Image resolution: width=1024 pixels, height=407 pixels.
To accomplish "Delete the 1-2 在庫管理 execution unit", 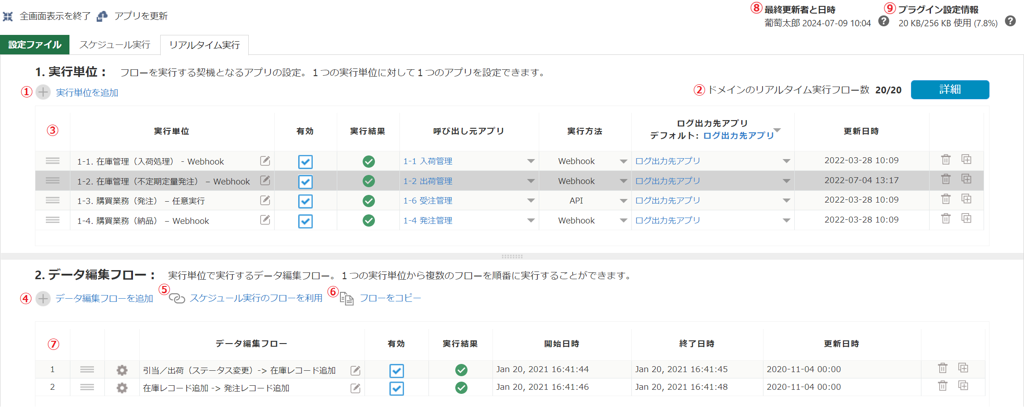I will pos(946,179).
